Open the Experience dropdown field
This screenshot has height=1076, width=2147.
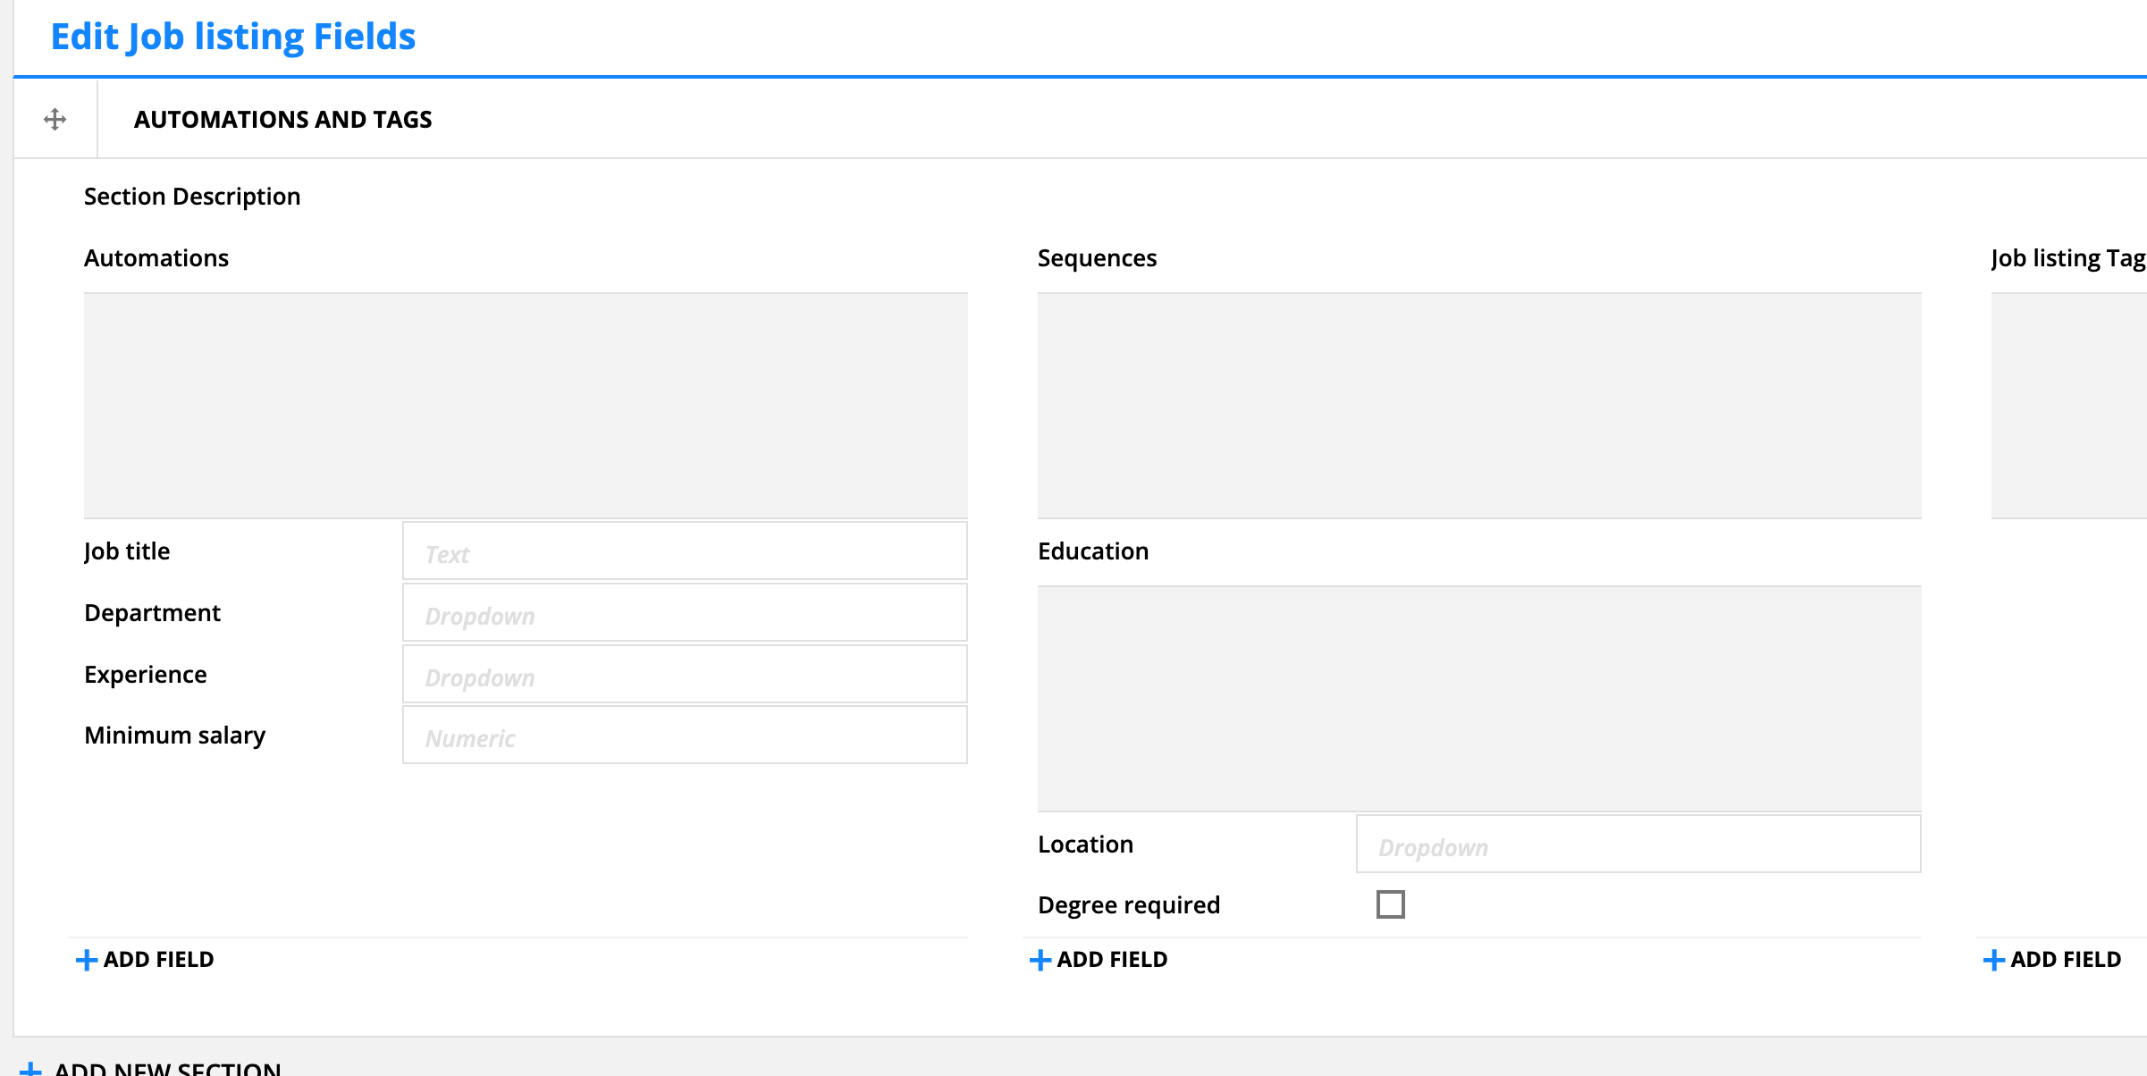pyautogui.click(x=685, y=675)
